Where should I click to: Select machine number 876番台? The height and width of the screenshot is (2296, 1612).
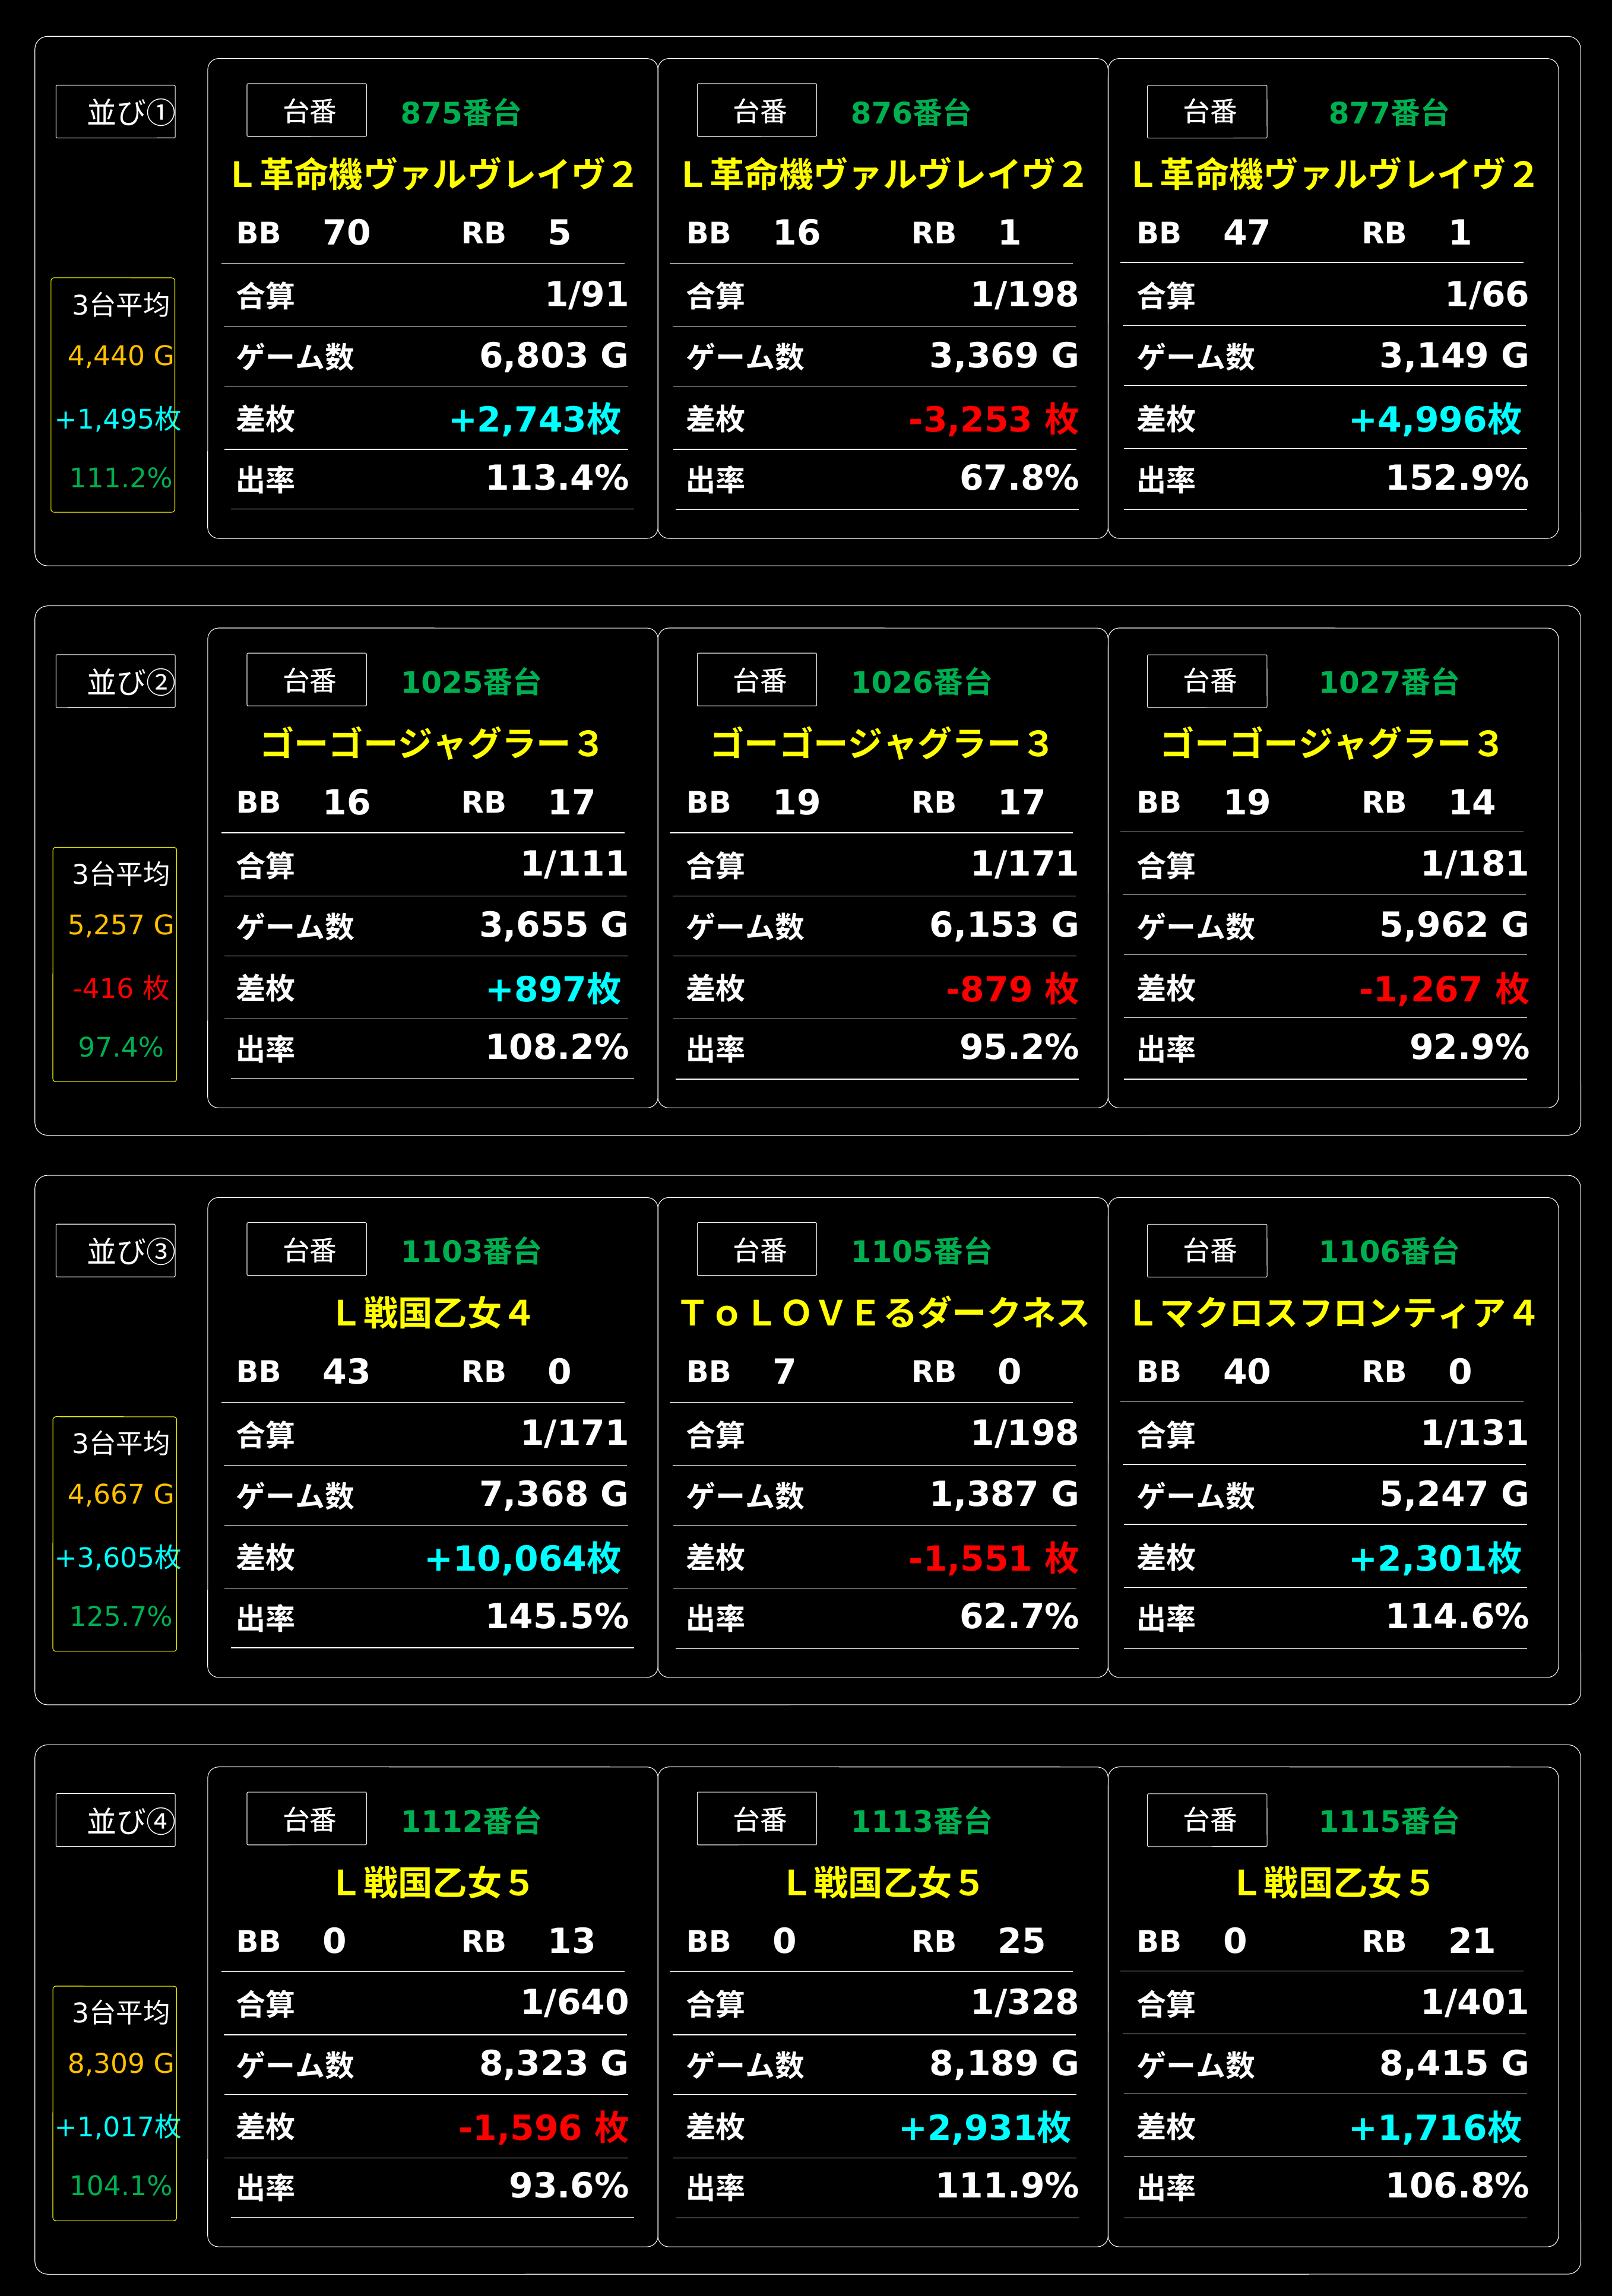[911, 113]
